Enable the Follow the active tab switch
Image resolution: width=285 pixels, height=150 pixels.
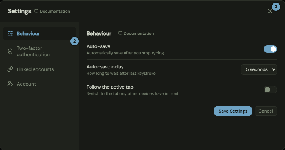coord(270,90)
